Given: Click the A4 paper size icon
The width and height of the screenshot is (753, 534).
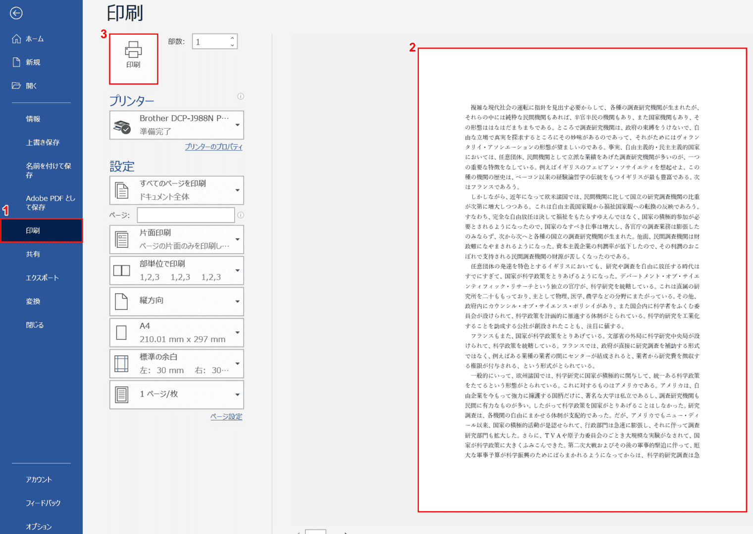Looking at the screenshot, I should [122, 333].
